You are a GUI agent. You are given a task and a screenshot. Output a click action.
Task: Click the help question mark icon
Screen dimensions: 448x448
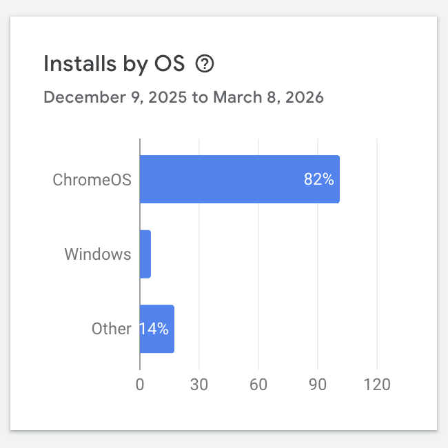click(205, 64)
